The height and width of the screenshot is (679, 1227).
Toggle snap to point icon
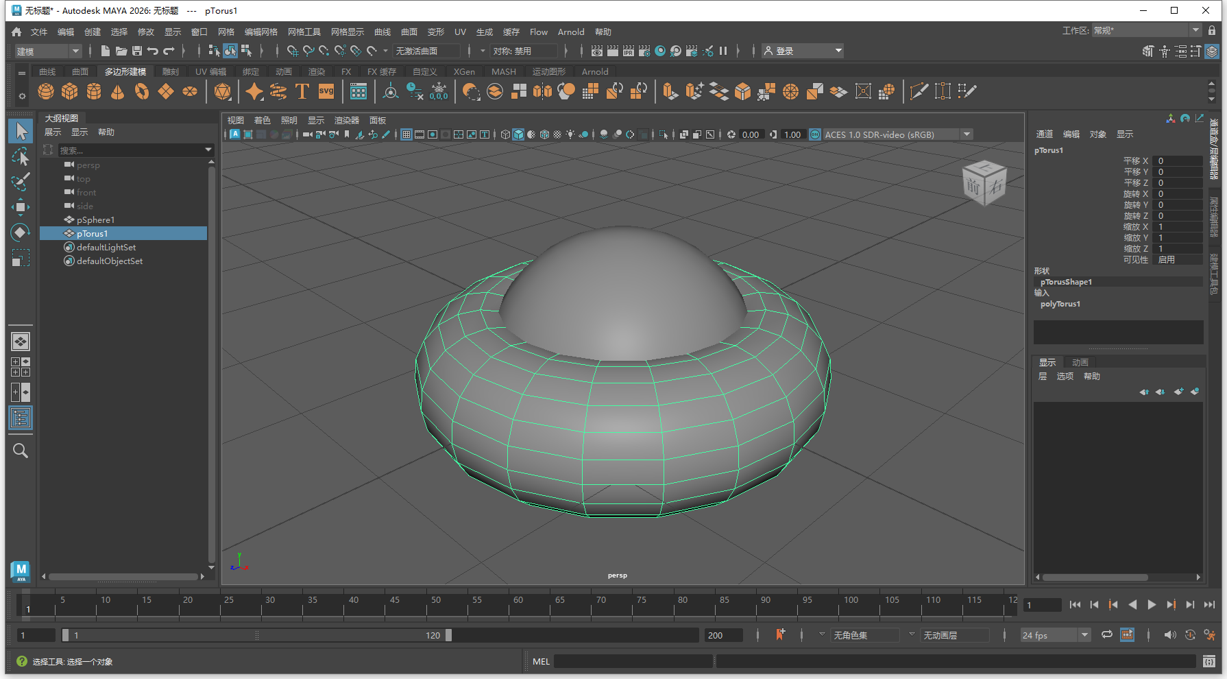pyautogui.click(x=324, y=51)
